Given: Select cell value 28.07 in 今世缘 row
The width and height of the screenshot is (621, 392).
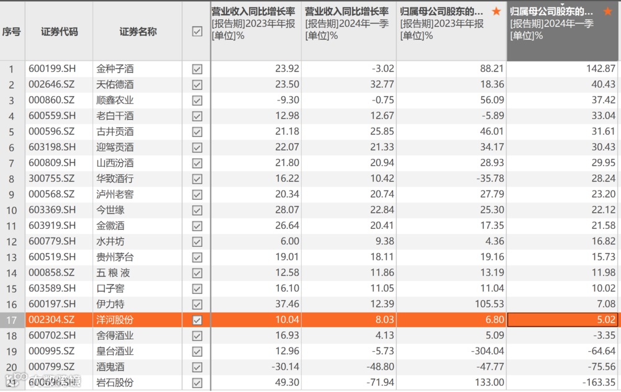Looking at the screenshot, I should (287, 210).
